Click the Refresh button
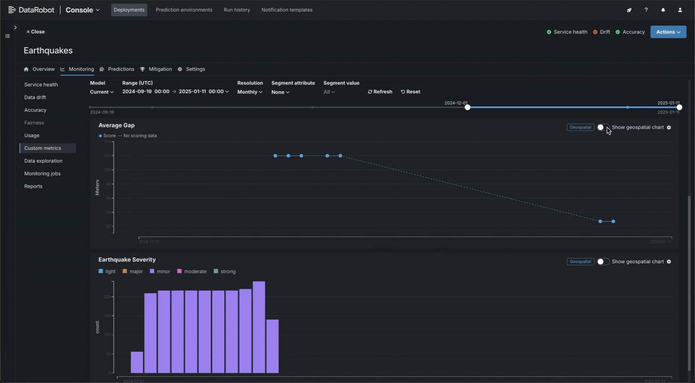 [x=380, y=92]
